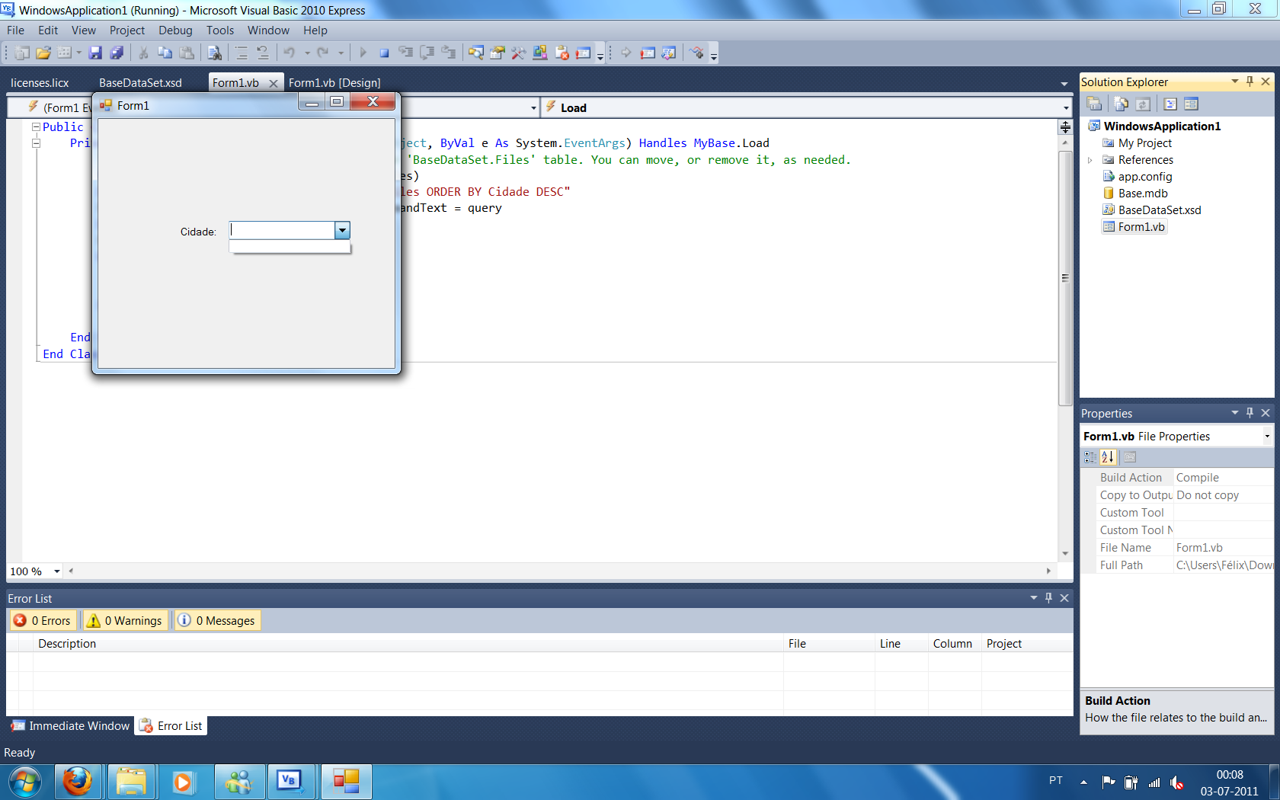Toggle the 0 Warnings filter button
Screen dimensions: 1280x800
[125, 620]
